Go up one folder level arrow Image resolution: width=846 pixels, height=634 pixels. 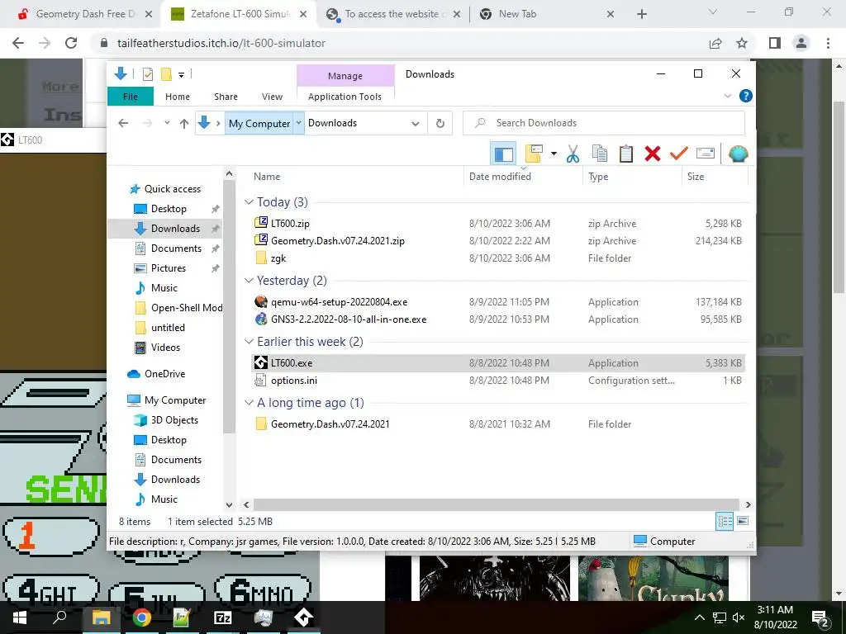184,124
